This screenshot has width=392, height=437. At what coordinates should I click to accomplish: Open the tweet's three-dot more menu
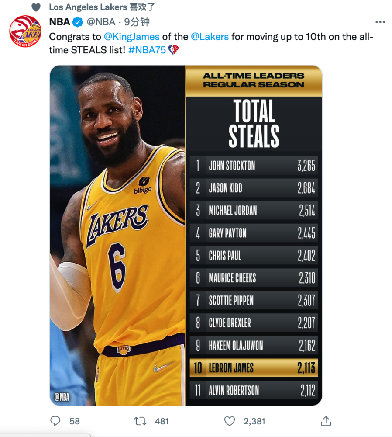pyautogui.click(x=380, y=22)
